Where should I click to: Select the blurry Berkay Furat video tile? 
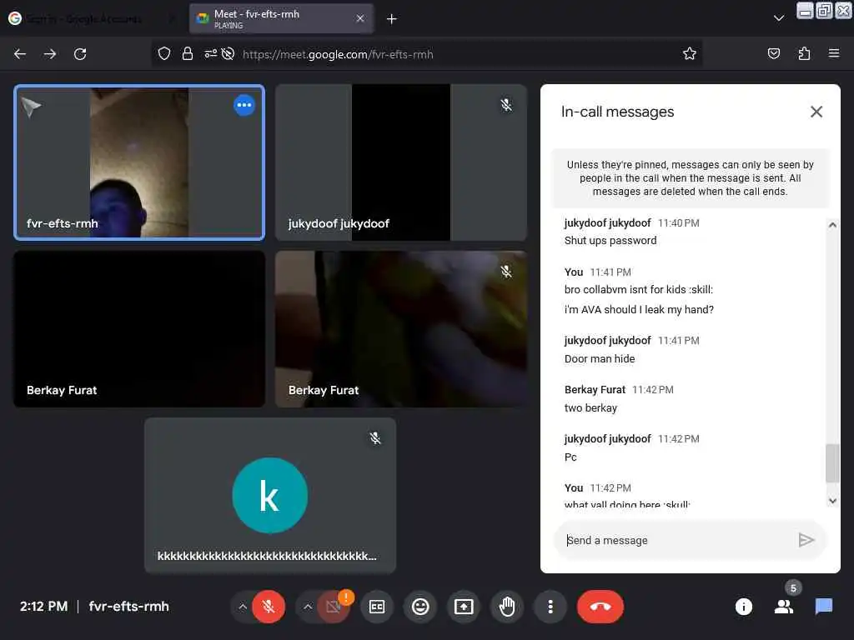coord(401,328)
